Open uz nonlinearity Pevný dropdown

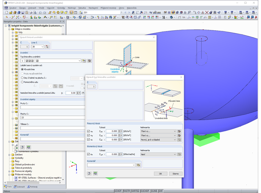pos(175,140)
